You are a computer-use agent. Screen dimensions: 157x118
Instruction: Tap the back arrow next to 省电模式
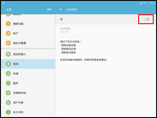tap(61, 10)
